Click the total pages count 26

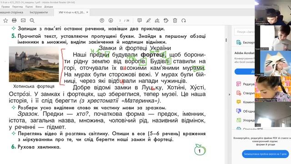(128, 20)
